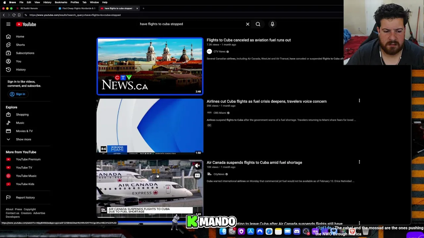This screenshot has height=238, width=424.
Task: Open 'Flights to Cuba canceled' video title
Action: point(249,40)
